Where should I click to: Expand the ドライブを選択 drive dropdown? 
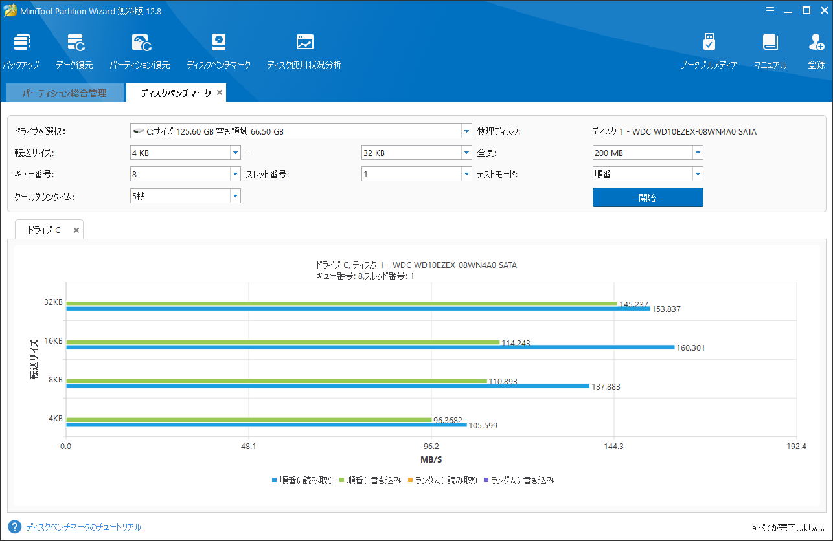tap(466, 131)
